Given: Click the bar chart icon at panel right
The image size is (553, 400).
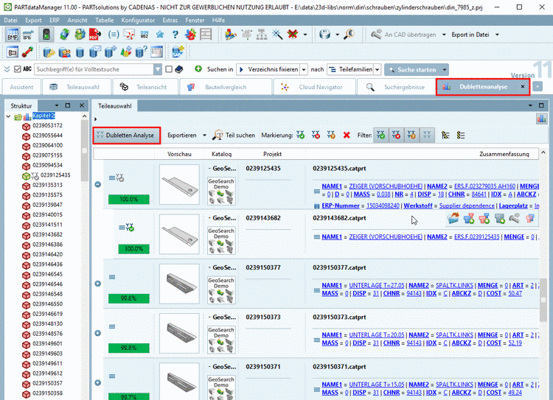Looking at the screenshot, I should pyautogui.click(x=541, y=118).
